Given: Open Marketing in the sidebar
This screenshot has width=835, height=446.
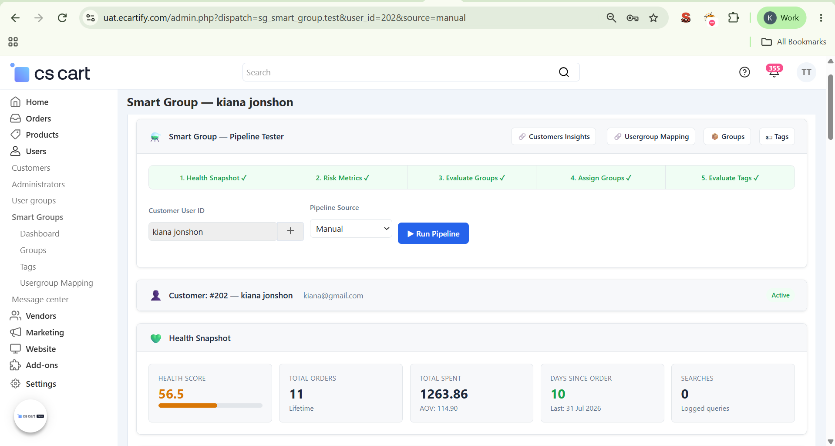Looking at the screenshot, I should [45, 332].
